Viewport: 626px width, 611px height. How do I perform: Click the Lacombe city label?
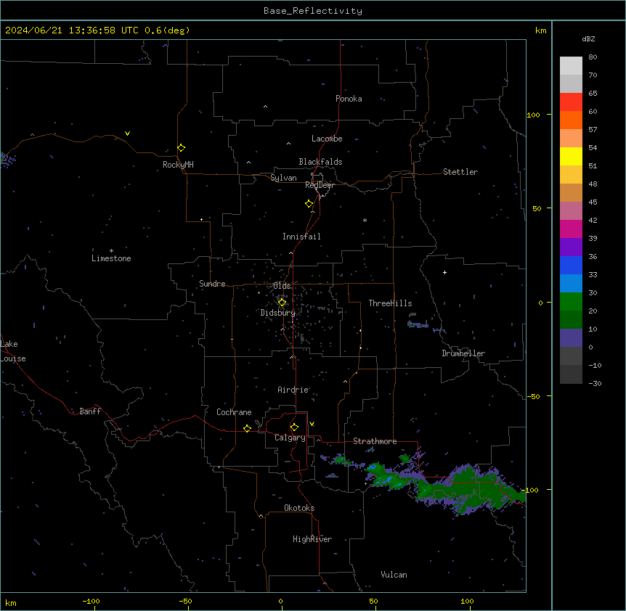tap(327, 139)
